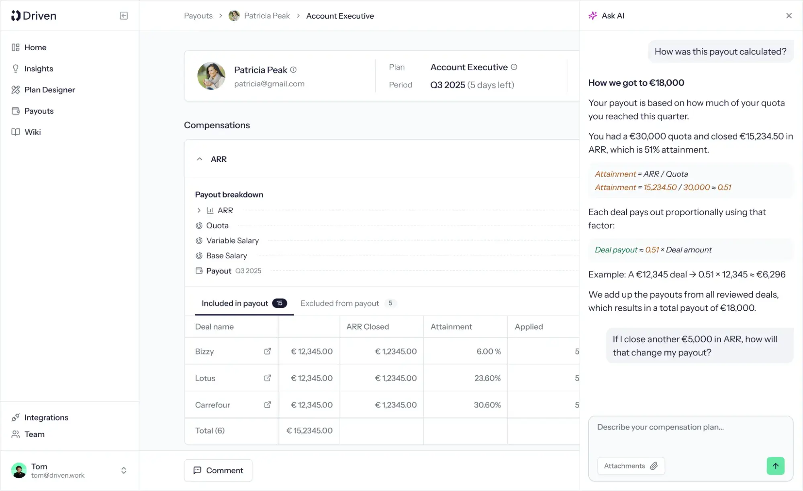Click the € 15,2345.00 total value
The height and width of the screenshot is (491, 803).
309,431
